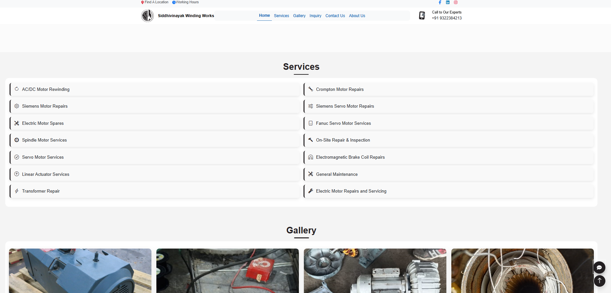Viewport: 611px width, 293px height.
Task: Open the blue motor gallery image
Action: [x=80, y=271]
